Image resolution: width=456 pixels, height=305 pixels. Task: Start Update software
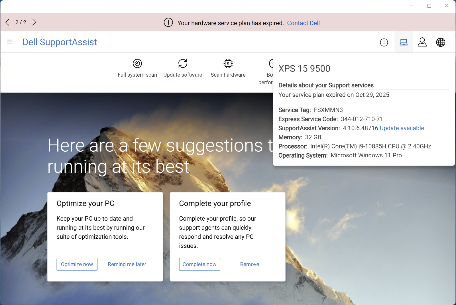click(183, 68)
